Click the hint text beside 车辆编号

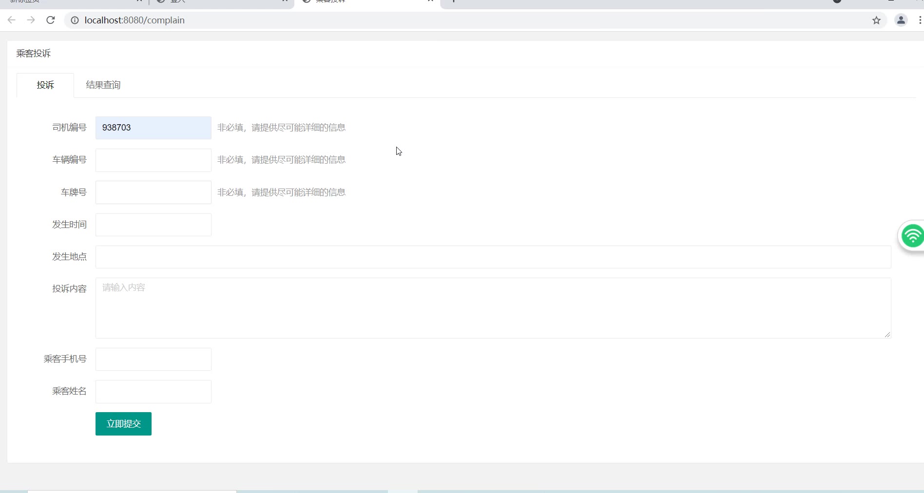pyautogui.click(x=281, y=160)
